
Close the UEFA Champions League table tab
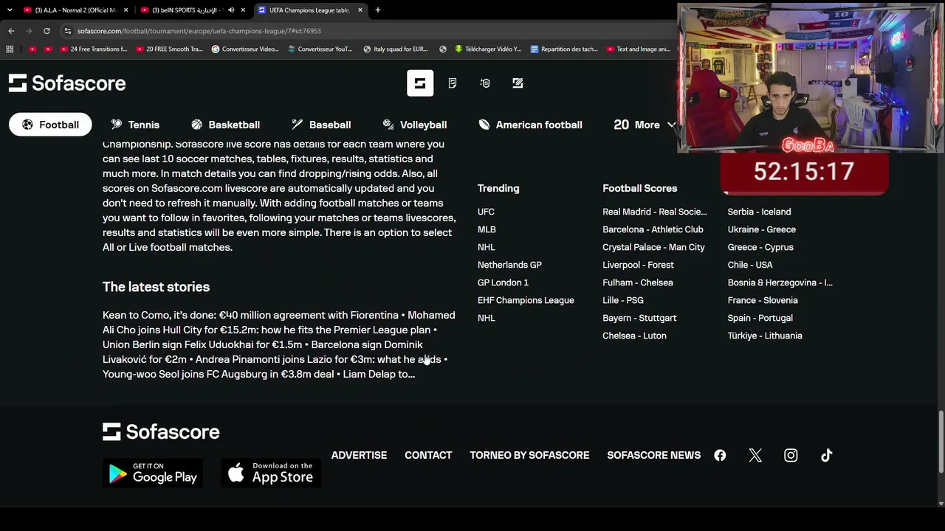(x=360, y=10)
